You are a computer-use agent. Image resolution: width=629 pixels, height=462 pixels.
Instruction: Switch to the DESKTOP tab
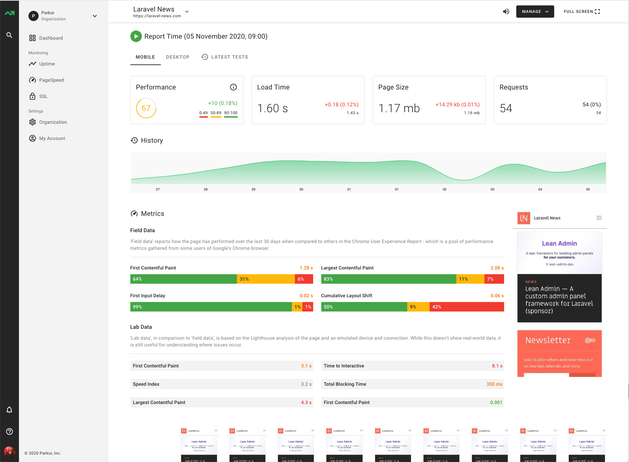coord(178,57)
